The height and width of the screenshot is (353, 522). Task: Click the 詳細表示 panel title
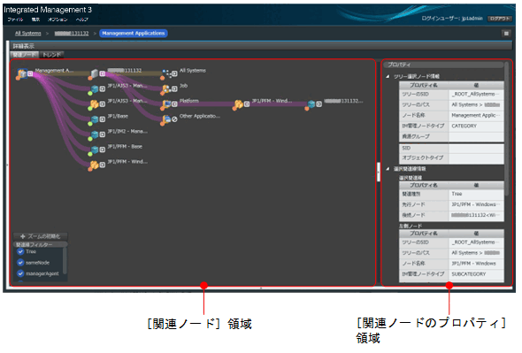coord(23,46)
